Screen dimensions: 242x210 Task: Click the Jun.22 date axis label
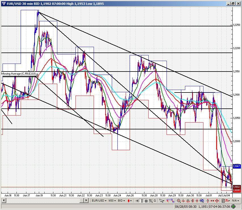[81, 195]
